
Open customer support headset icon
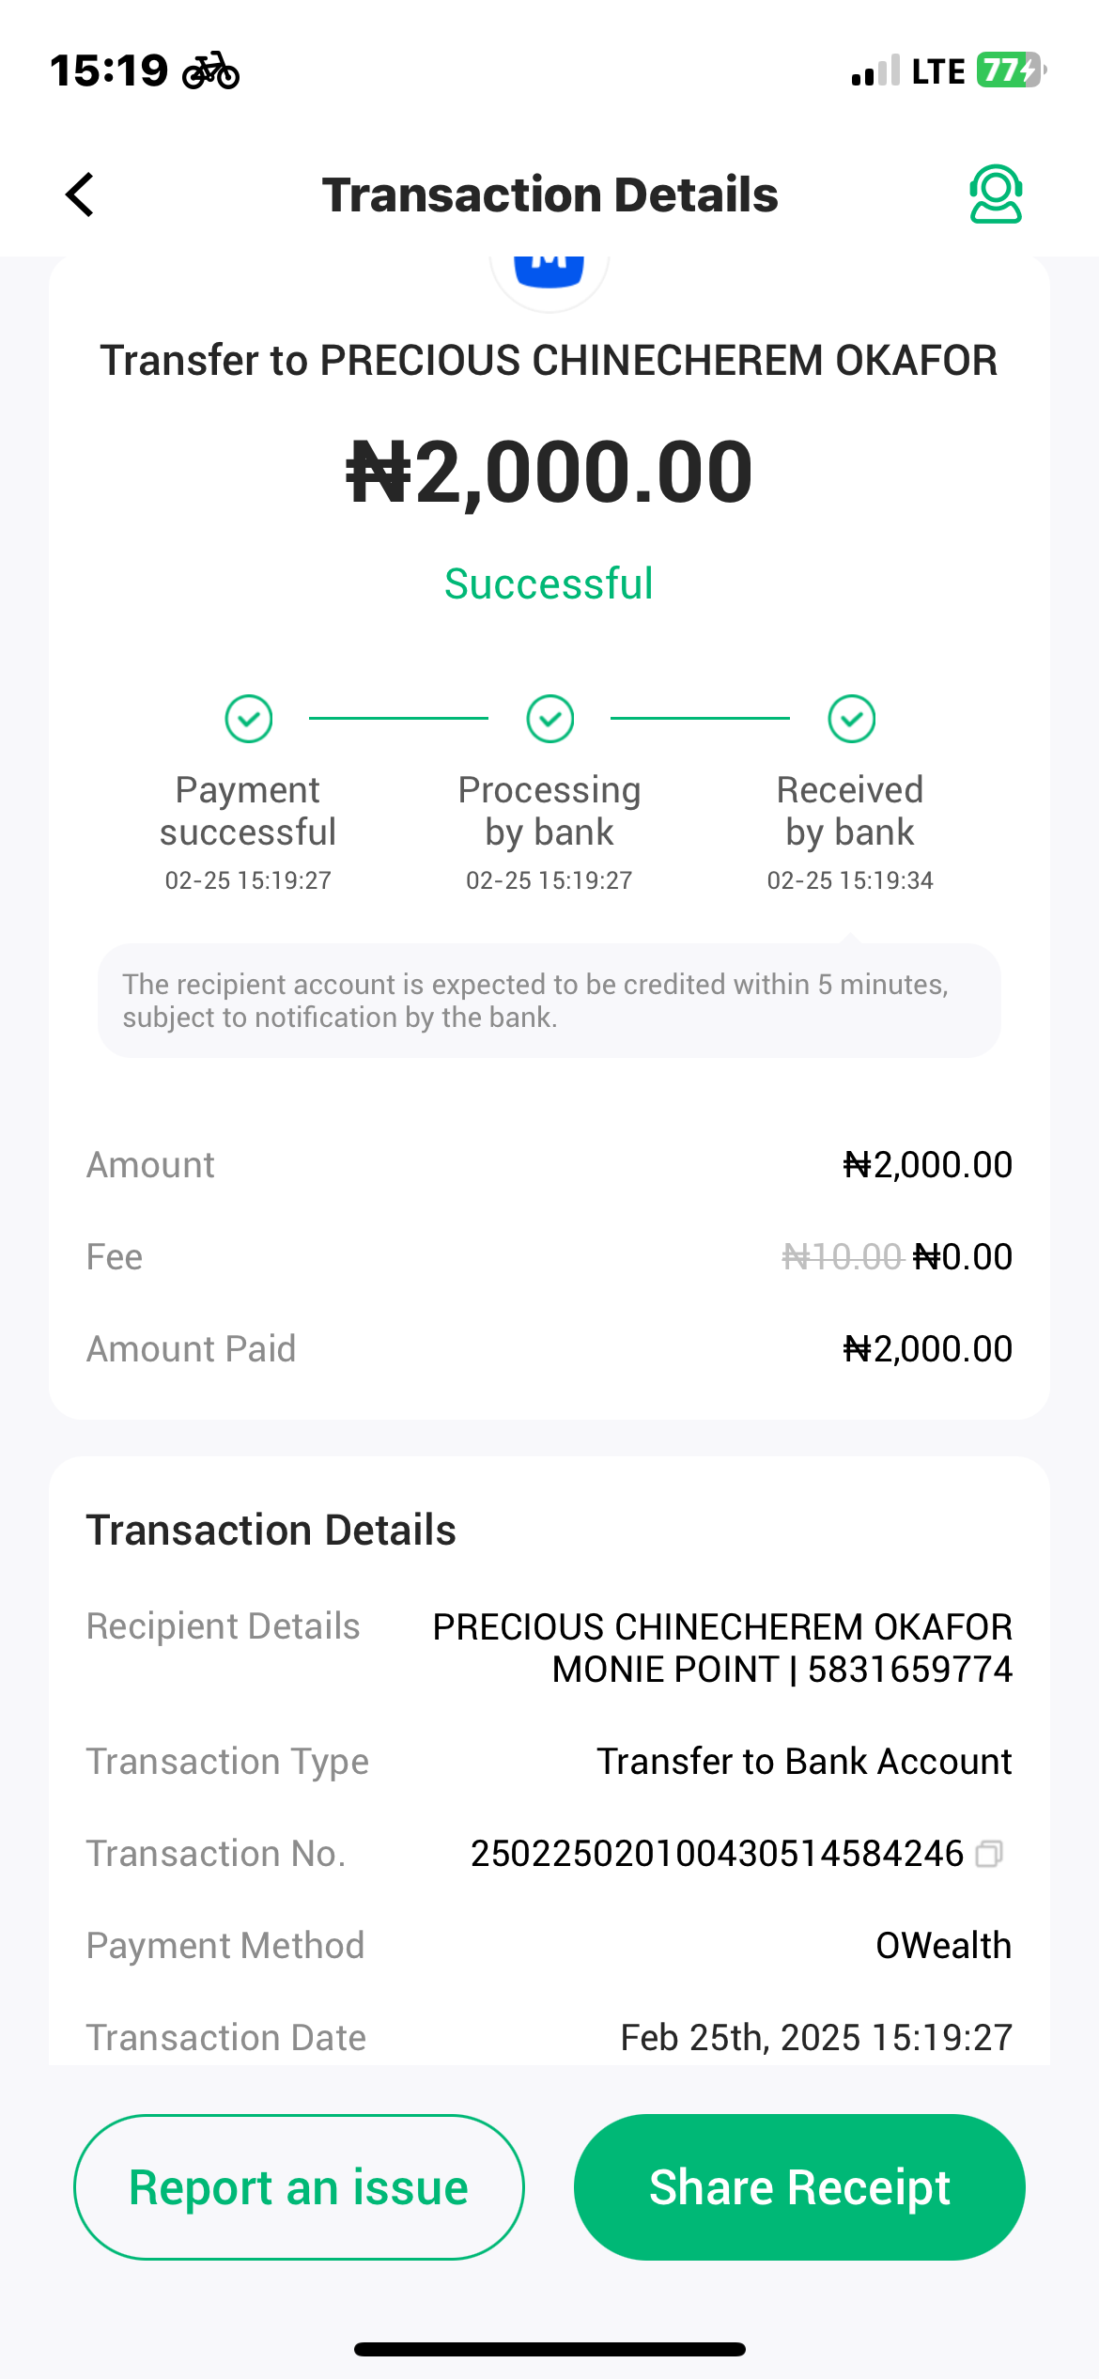point(996,194)
